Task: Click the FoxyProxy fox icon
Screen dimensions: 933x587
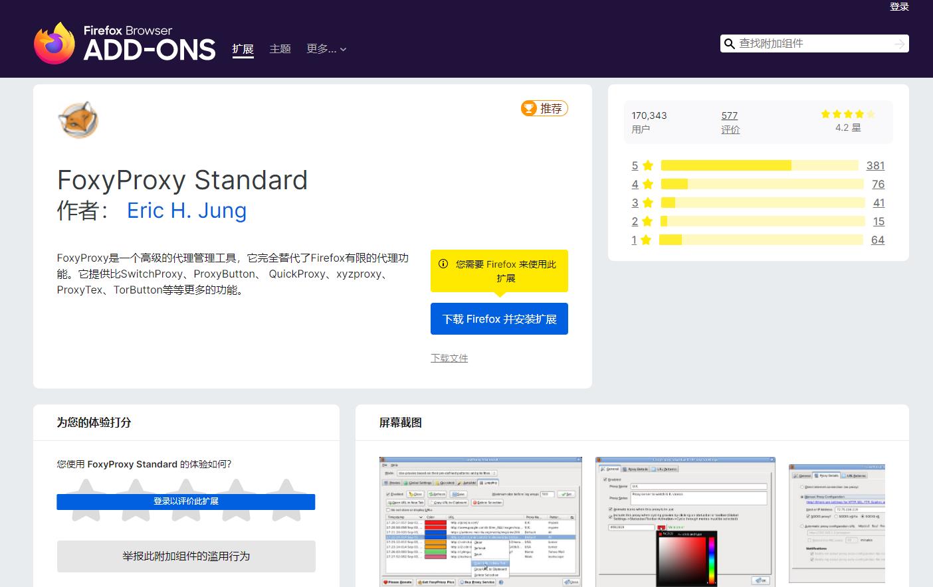Action: [78, 120]
